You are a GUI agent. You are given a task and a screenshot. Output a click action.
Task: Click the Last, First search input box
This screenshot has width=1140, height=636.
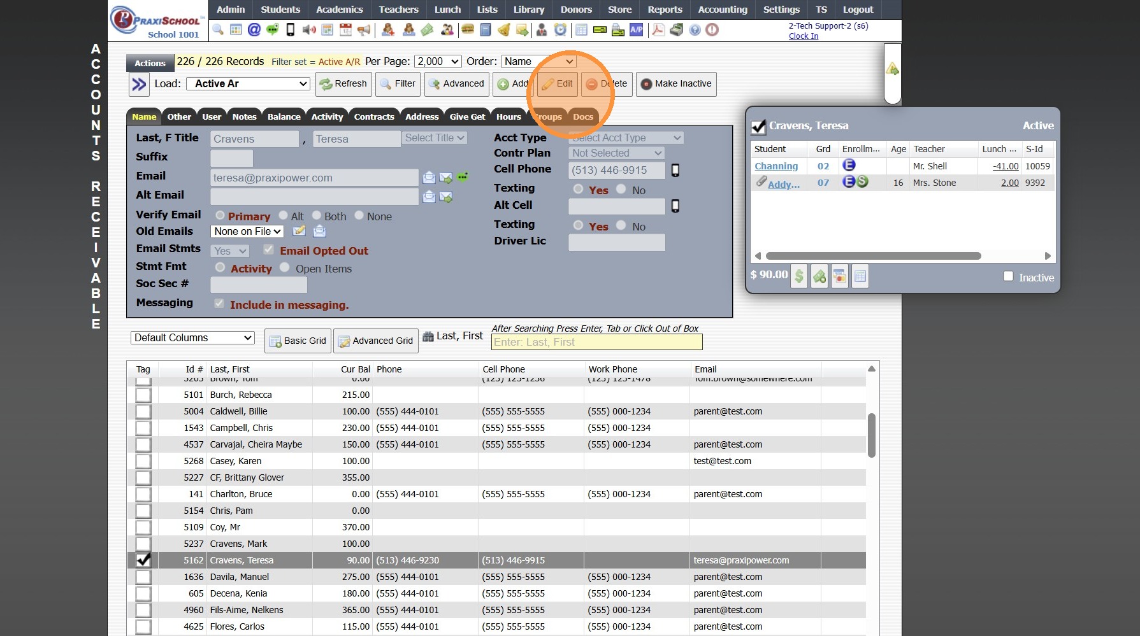pos(596,342)
